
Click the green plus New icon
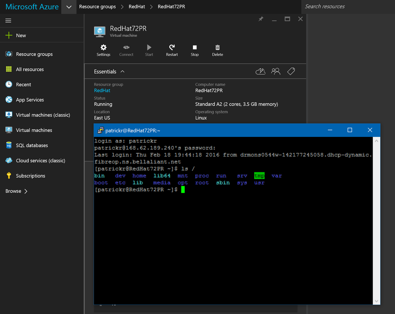coord(9,35)
